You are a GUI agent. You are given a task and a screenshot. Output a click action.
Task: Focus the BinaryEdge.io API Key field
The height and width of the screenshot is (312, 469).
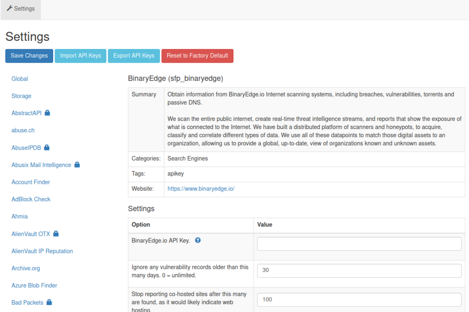click(359, 244)
